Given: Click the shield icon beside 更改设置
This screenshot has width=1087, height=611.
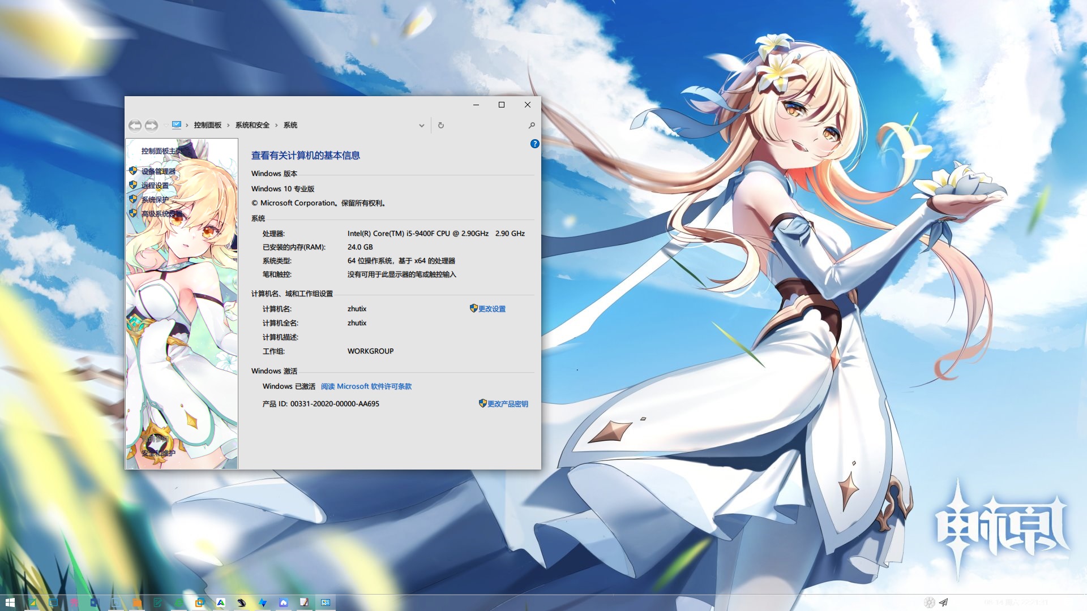Looking at the screenshot, I should click(473, 308).
